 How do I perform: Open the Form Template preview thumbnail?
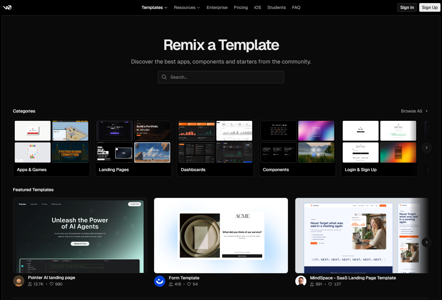click(221, 236)
